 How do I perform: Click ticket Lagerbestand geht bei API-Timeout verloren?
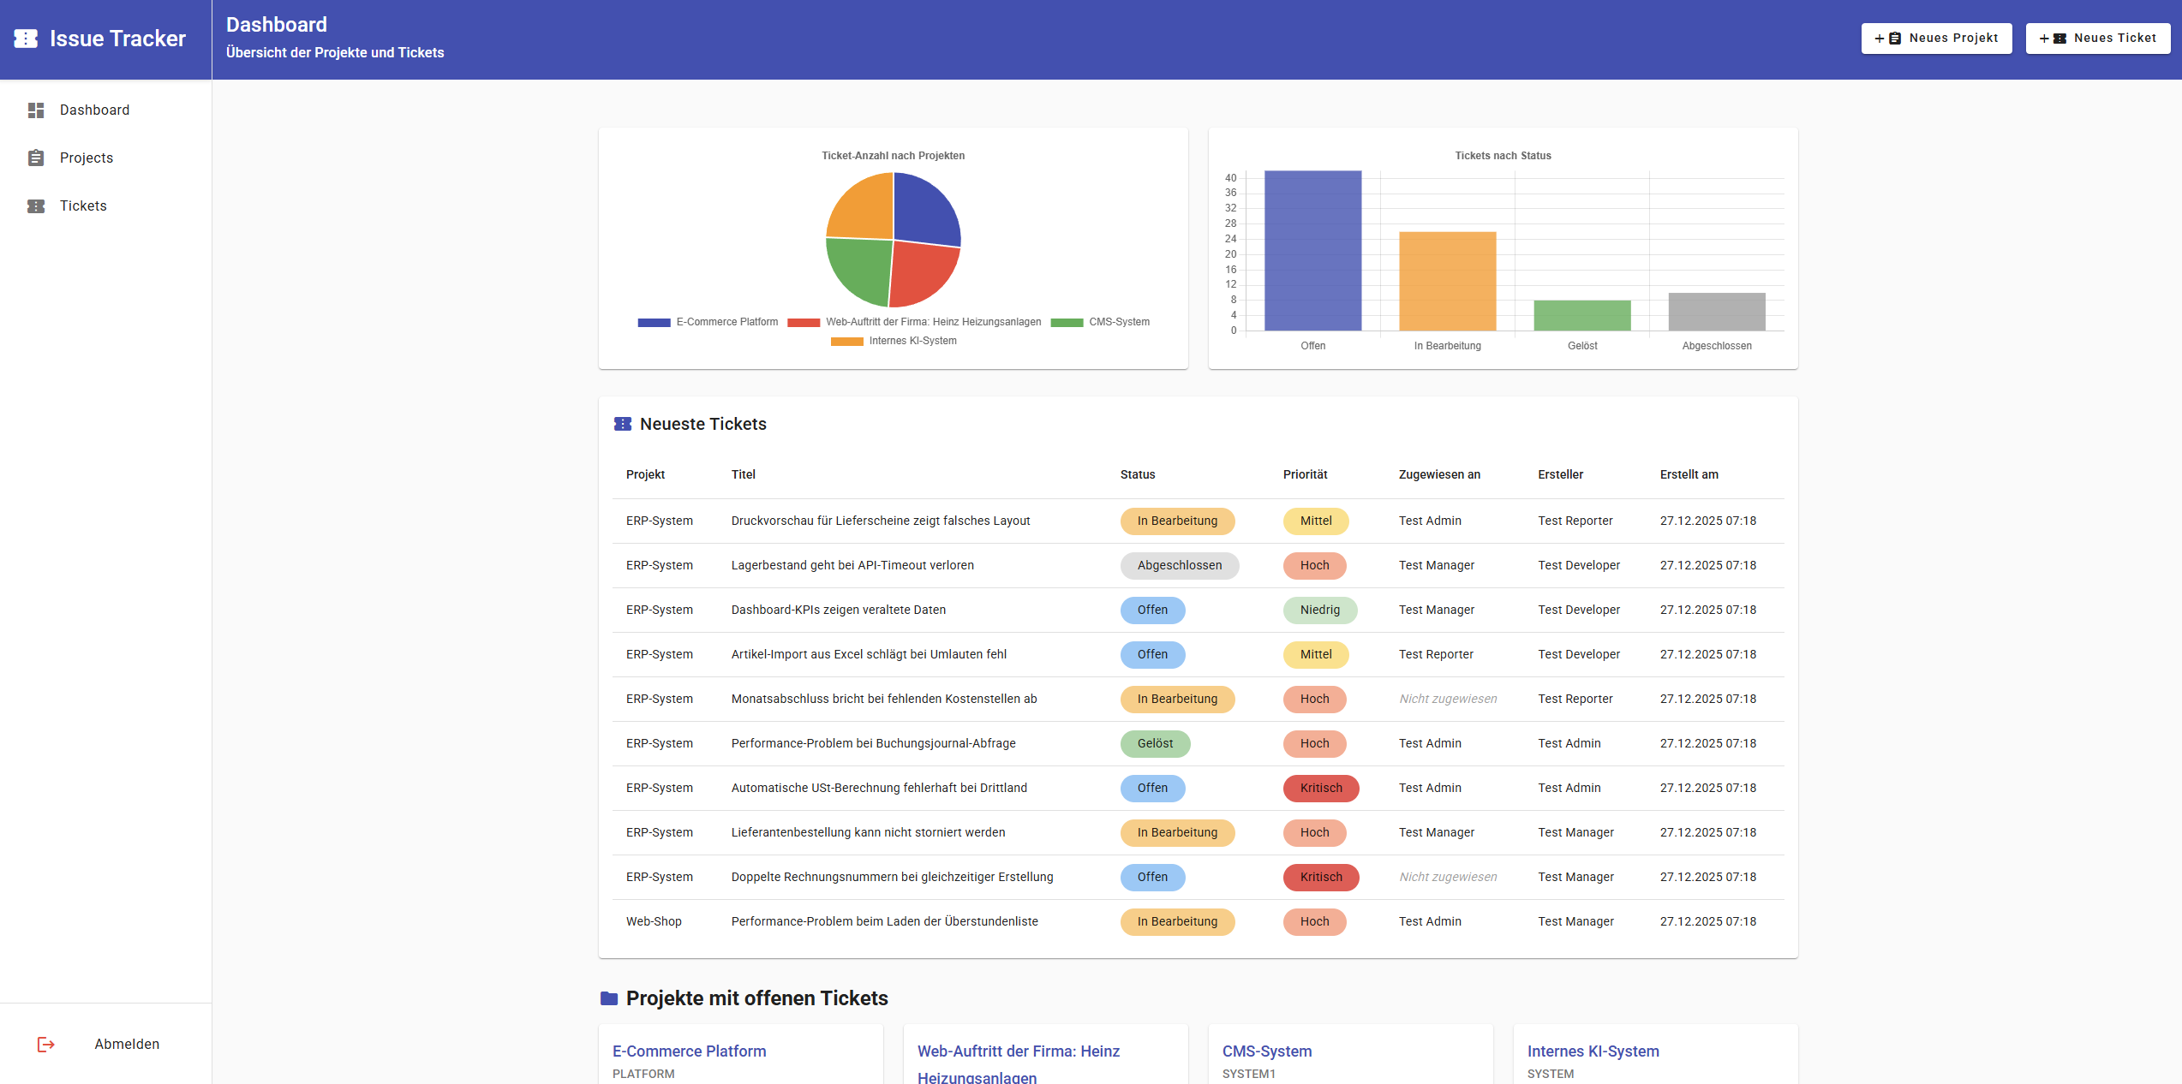click(852, 566)
